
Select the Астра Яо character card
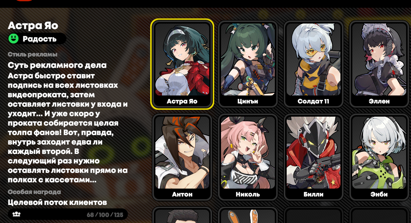[x=182, y=64]
